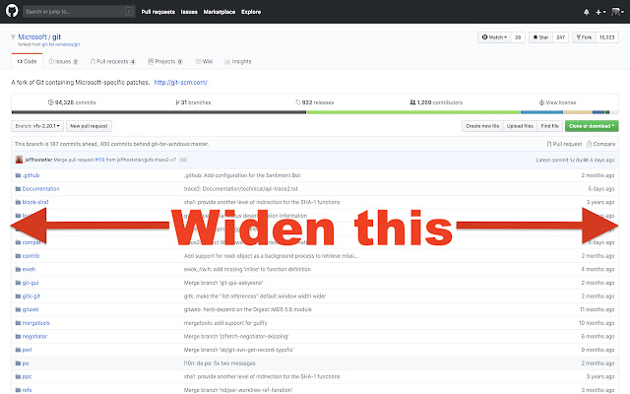Open notifications bell icon

click(x=587, y=12)
